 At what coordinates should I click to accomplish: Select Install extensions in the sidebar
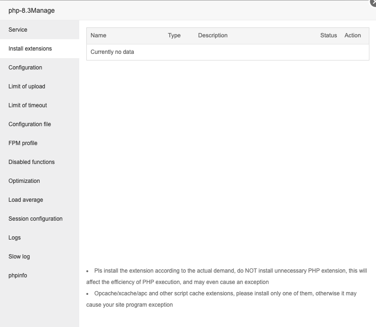point(30,49)
